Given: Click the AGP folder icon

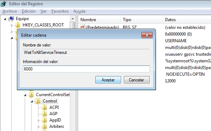Looking at the screenshot, I should [44, 114].
